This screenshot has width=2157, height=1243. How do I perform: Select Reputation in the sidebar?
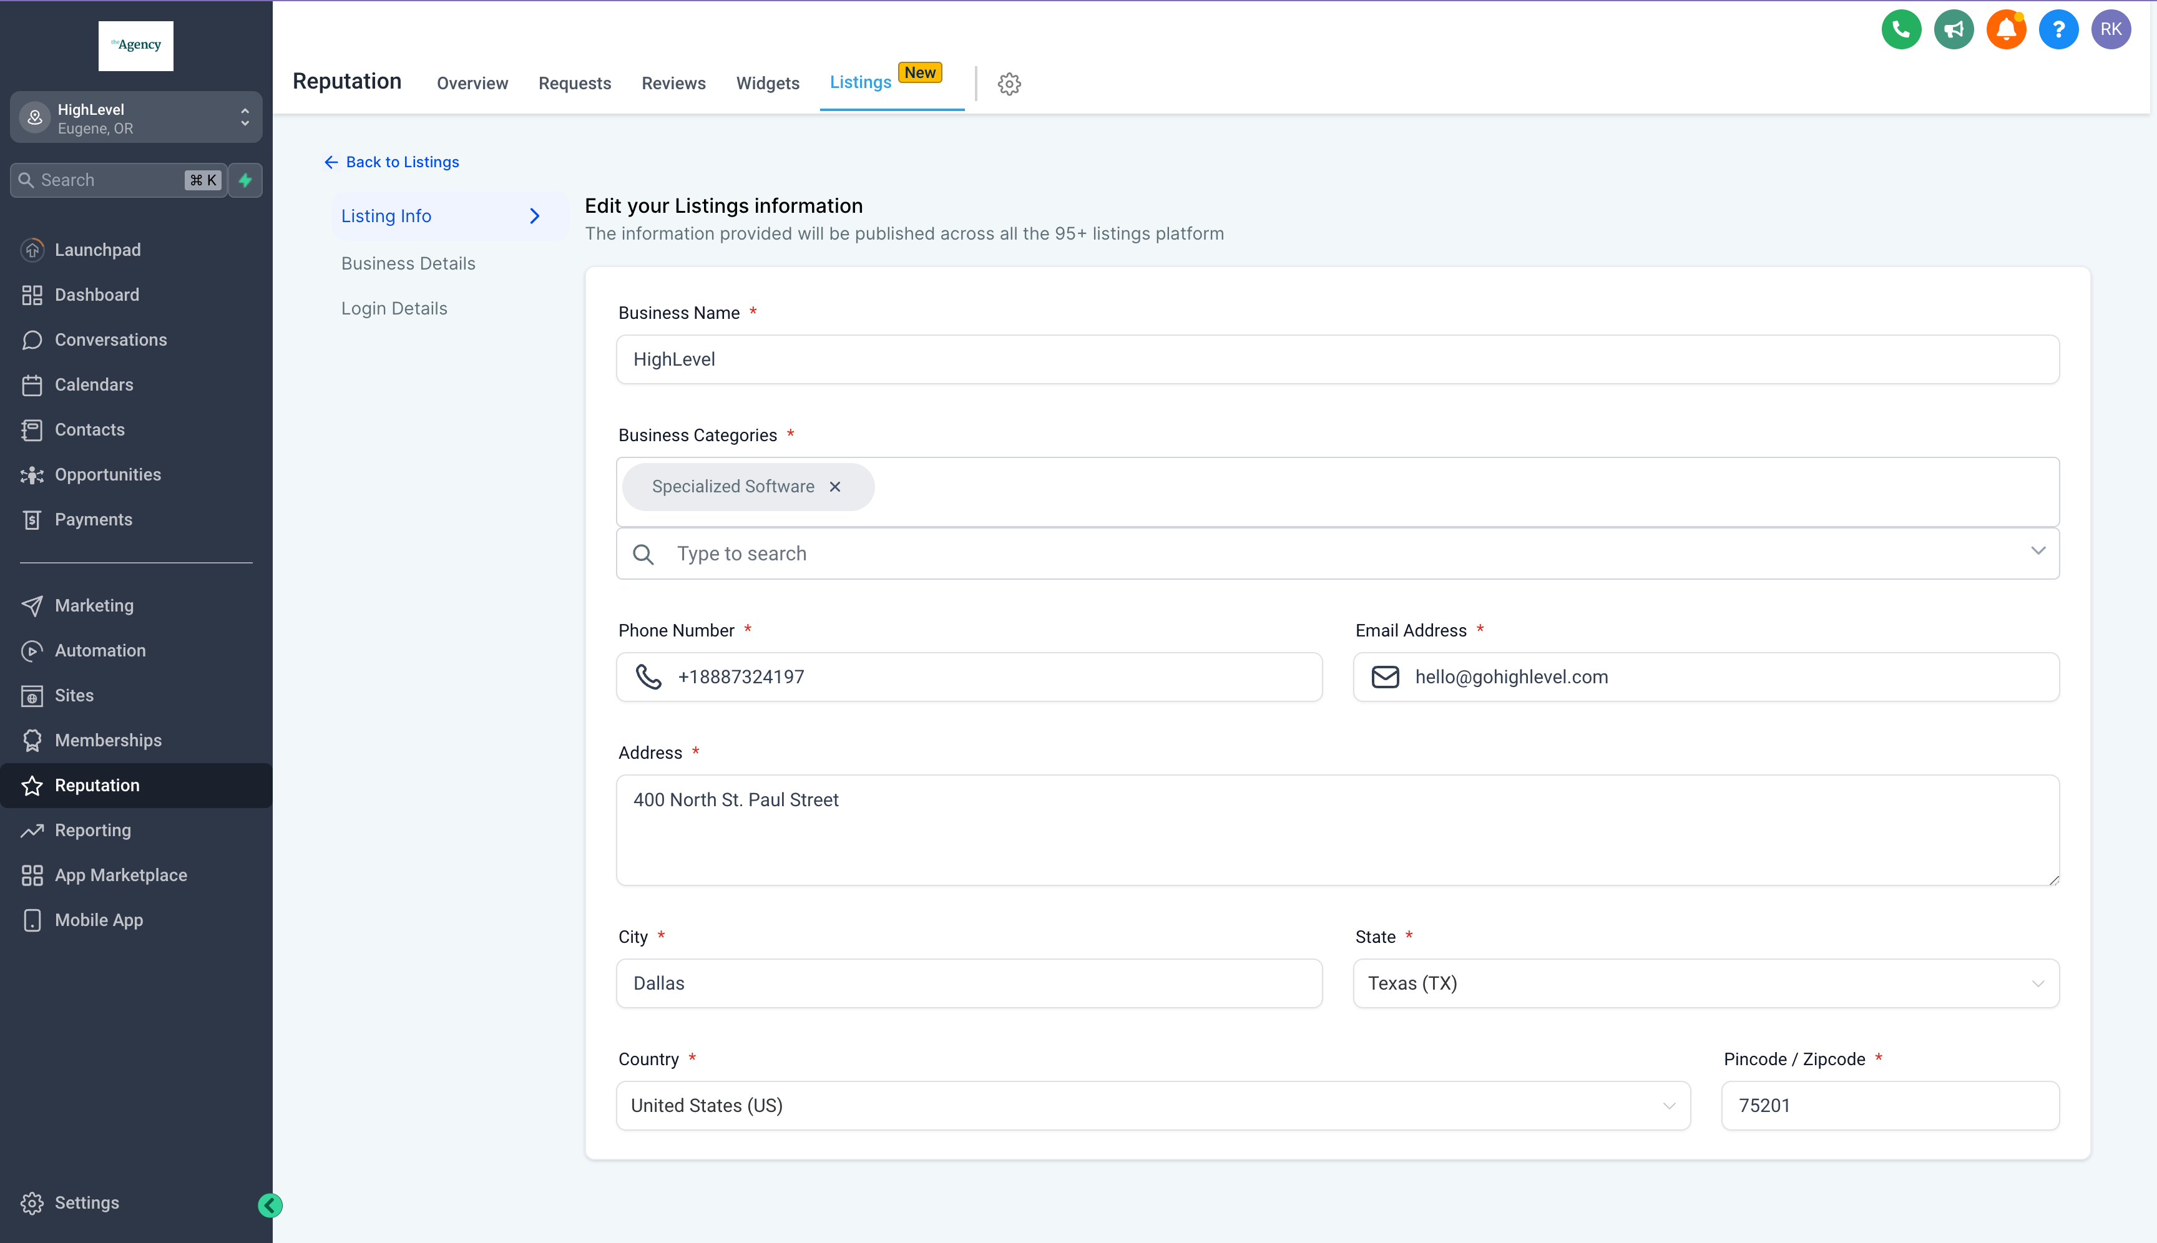pos(136,786)
